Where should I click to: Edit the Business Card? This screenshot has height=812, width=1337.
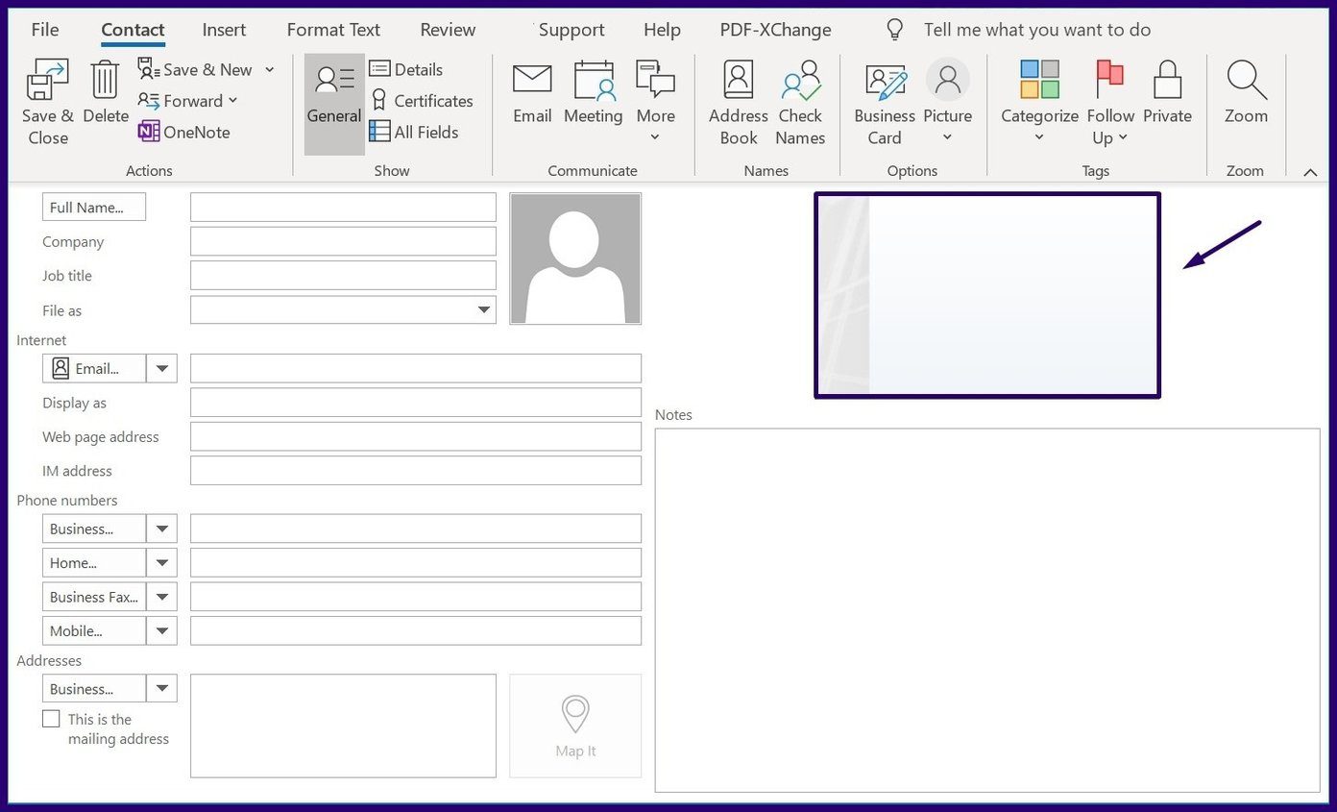click(x=885, y=103)
